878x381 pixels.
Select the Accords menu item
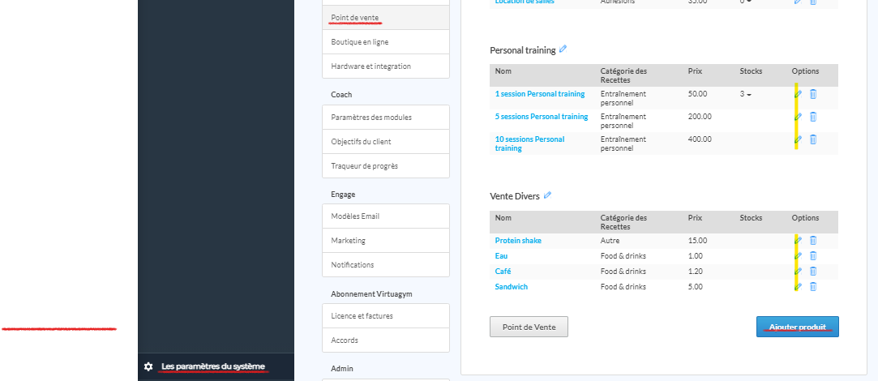[x=386, y=340]
